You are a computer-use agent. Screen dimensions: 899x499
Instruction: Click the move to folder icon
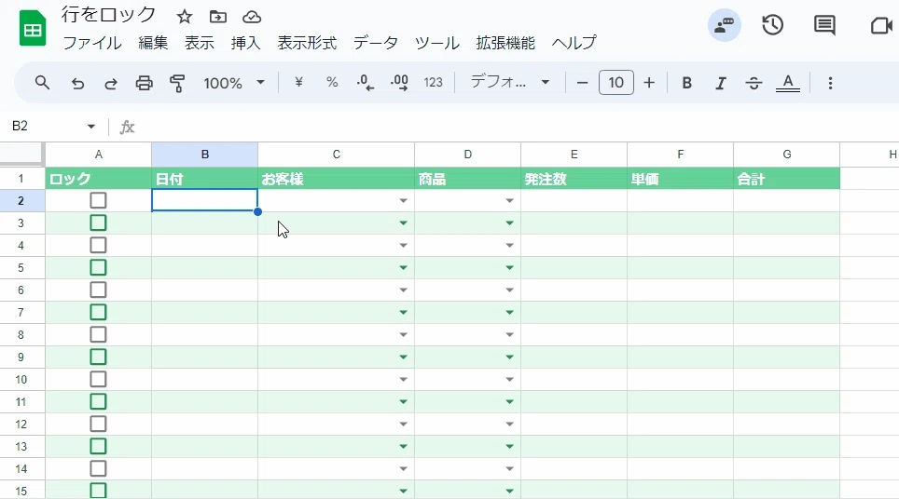218,17
